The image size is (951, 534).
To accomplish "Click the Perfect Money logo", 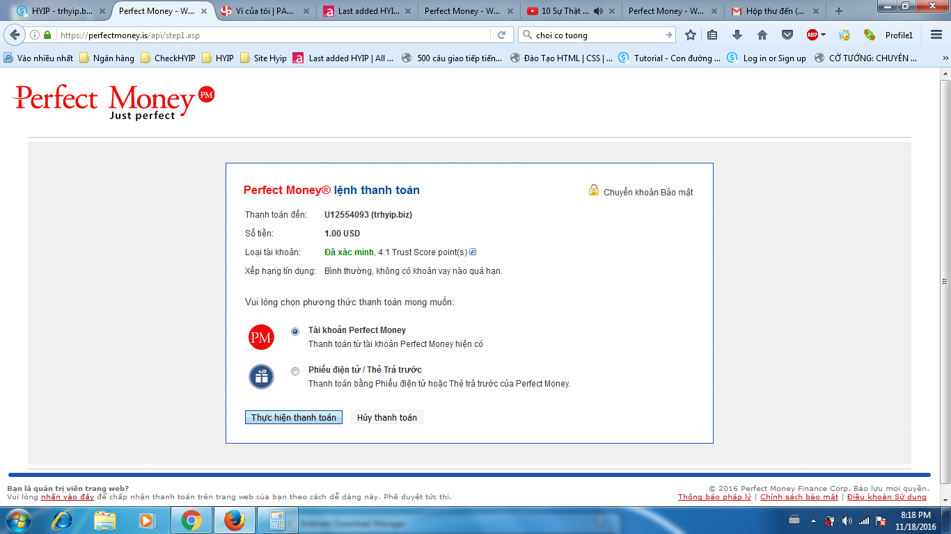I will pos(114,102).
